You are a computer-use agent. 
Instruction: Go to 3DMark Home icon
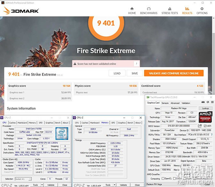(132, 9)
